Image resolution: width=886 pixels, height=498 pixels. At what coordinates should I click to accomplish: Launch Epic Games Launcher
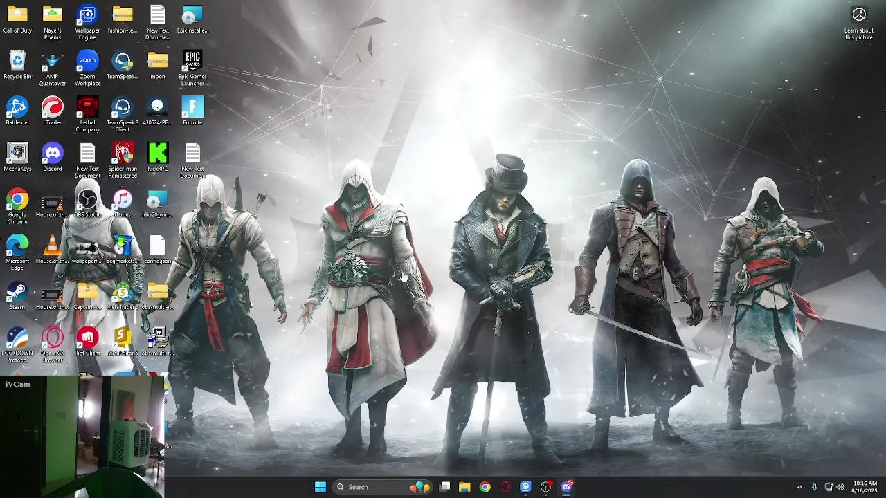pyautogui.click(x=192, y=68)
